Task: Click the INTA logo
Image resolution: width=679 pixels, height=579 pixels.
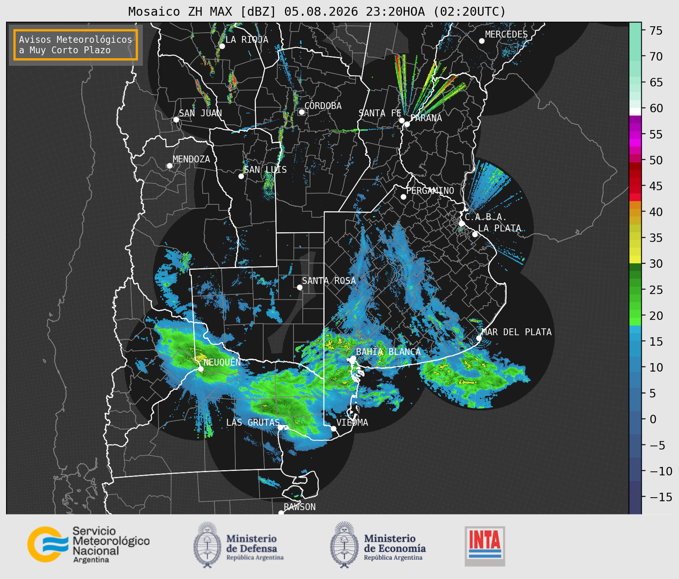Action: tap(485, 546)
